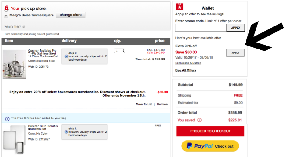Click the red Macy's shopping bag icon
The width and height of the screenshot is (285, 157).
(7, 9)
